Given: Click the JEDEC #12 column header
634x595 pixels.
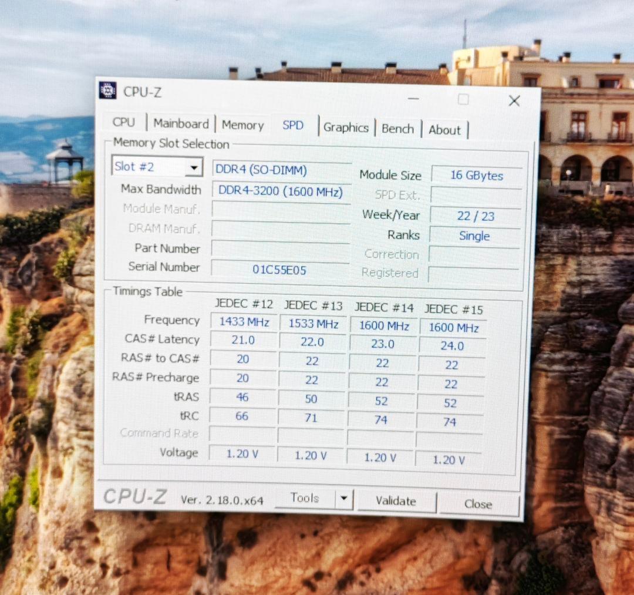Looking at the screenshot, I should (x=244, y=303).
